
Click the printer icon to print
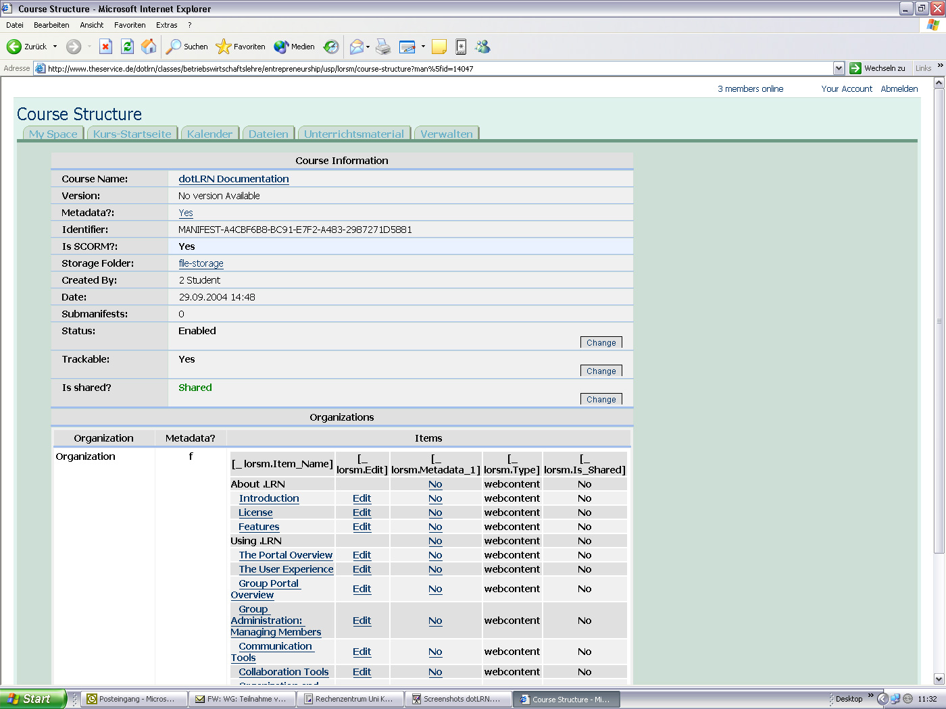click(383, 47)
